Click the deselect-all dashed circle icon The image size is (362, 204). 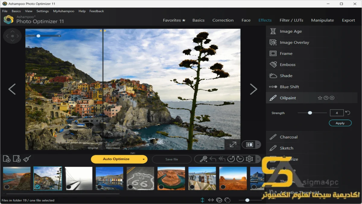click(x=228, y=200)
